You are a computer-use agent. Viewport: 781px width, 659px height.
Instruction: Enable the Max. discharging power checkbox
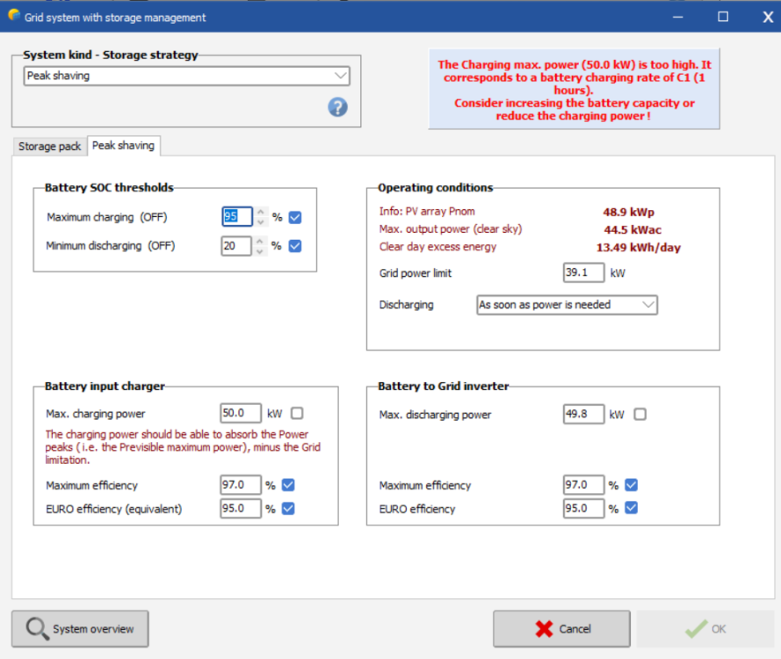point(640,414)
